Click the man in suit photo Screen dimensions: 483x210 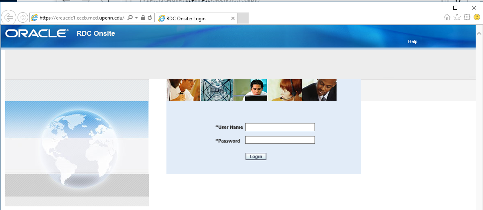click(319, 90)
